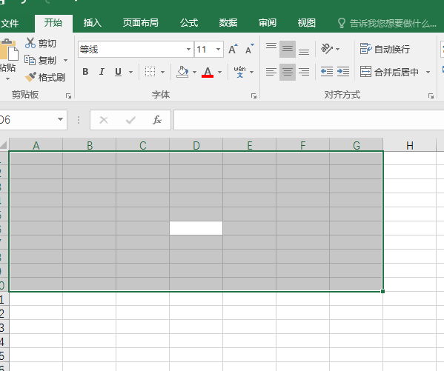Viewport: 444px width, 371px height.
Task: Toggle italic formatting
Action: [x=102, y=72]
